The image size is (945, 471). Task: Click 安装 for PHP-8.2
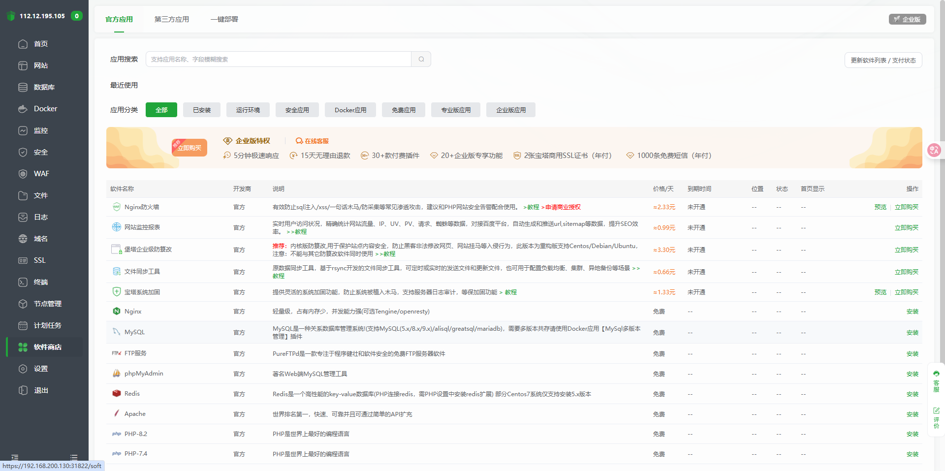pos(913,434)
